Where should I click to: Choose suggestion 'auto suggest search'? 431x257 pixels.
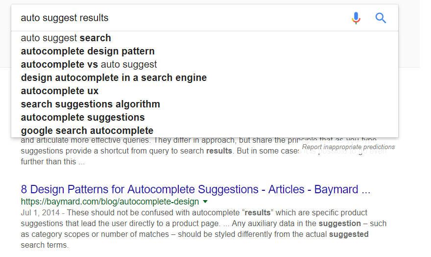pyautogui.click(x=205, y=38)
